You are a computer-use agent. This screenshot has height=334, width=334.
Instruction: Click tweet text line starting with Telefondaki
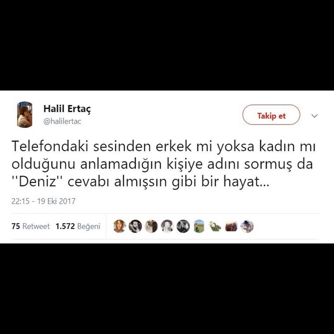pyautogui.click(x=163, y=147)
